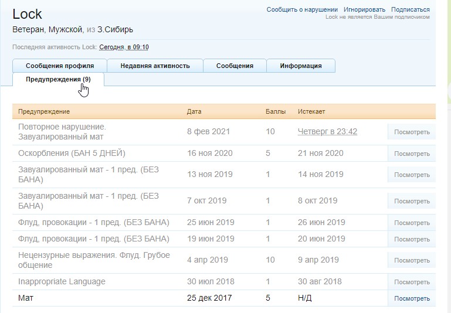Click Посмотреть for the Мат warning
Screen dimensions: 451x313
(412, 298)
